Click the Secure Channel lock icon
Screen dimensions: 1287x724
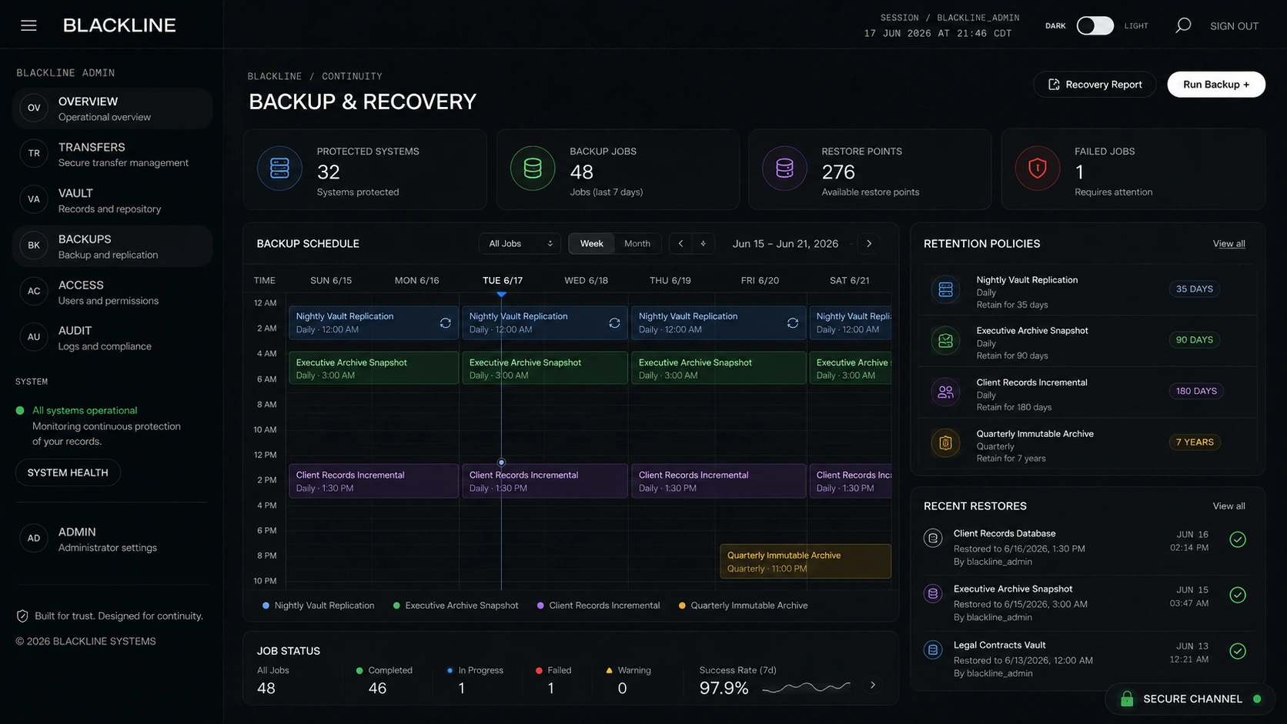coord(1127,699)
